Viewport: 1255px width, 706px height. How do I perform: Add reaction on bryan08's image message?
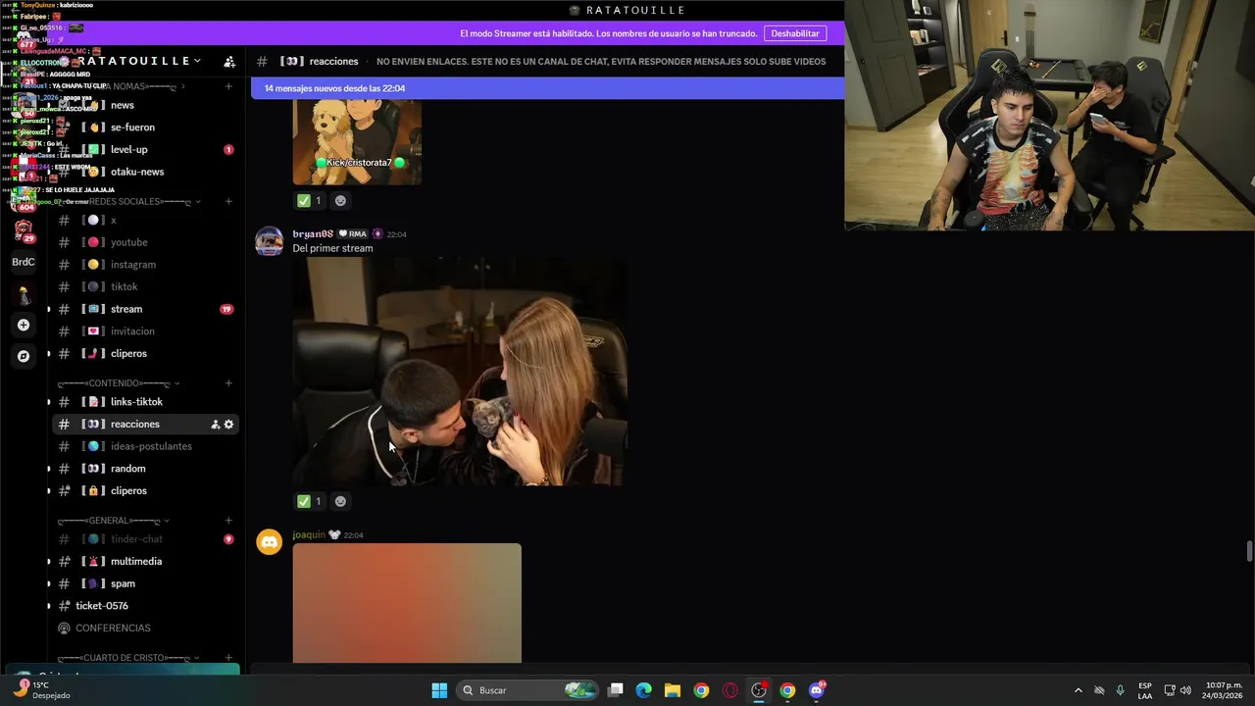coord(340,501)
